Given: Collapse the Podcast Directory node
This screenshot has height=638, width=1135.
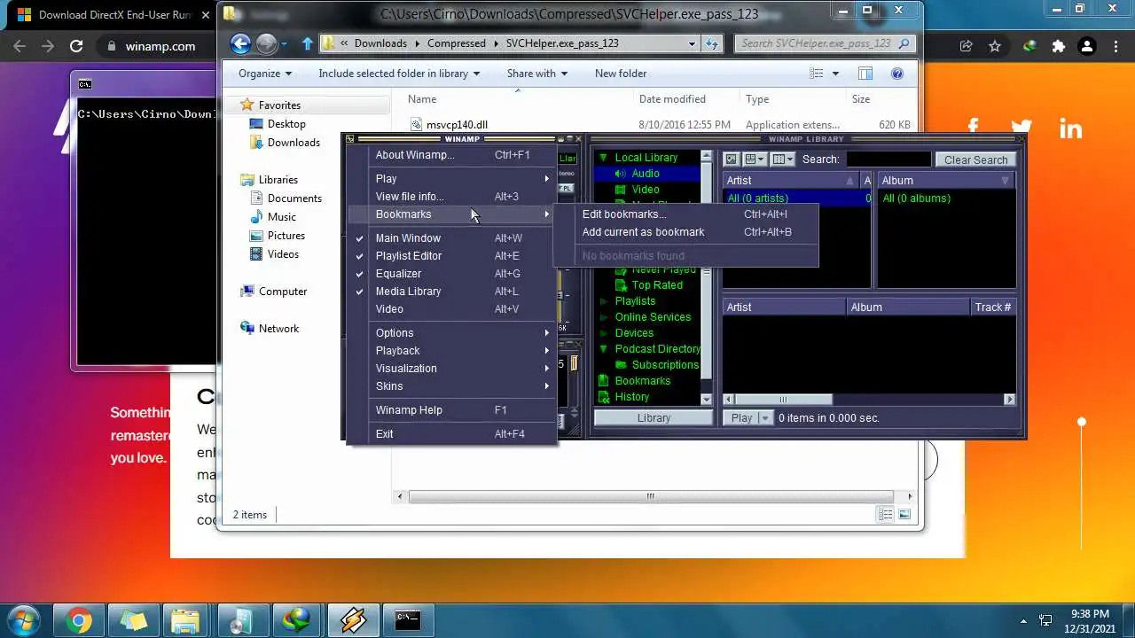Looking at the screenshot, I should [603, 349].
